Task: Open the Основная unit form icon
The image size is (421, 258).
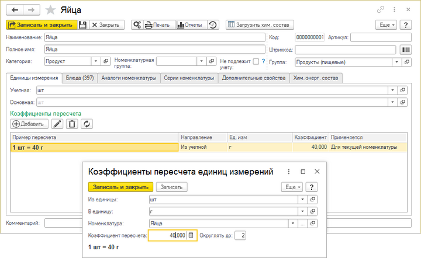Action: coord(402,102)
